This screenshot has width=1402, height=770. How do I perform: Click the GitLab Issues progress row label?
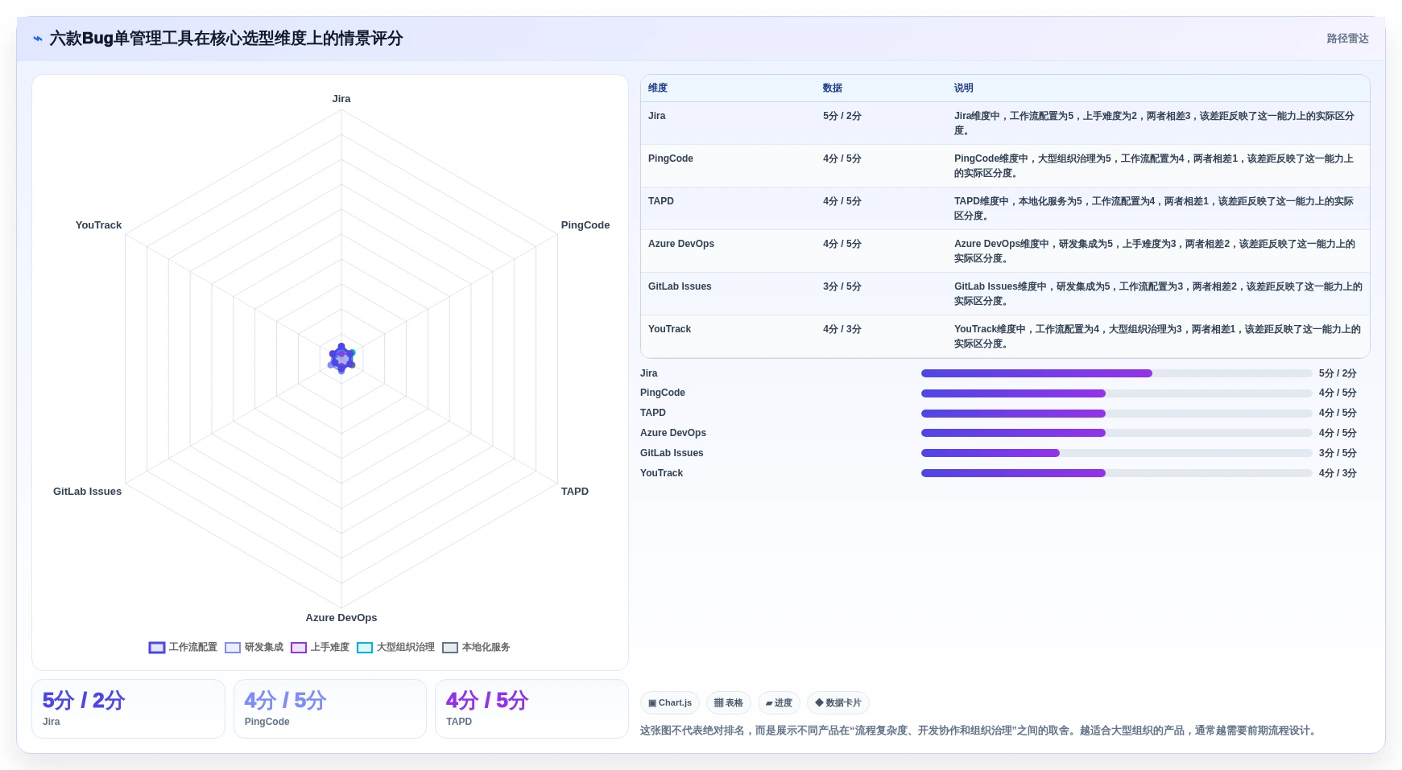pyautogui.click(x=672, y=453)
